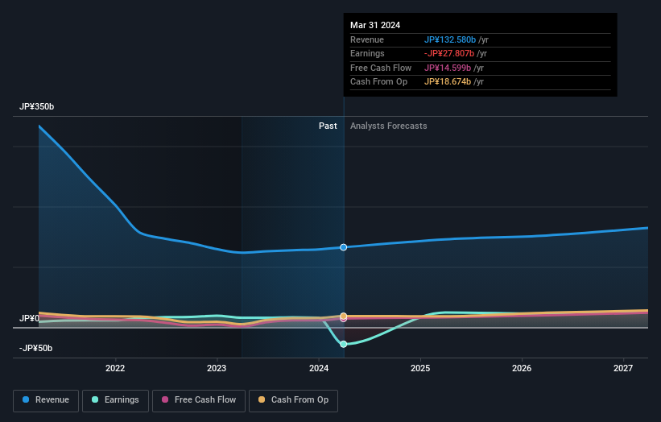Click the 2027 x-axis label
This screenshot has height=422, width=661.
[x=623, y=368]
